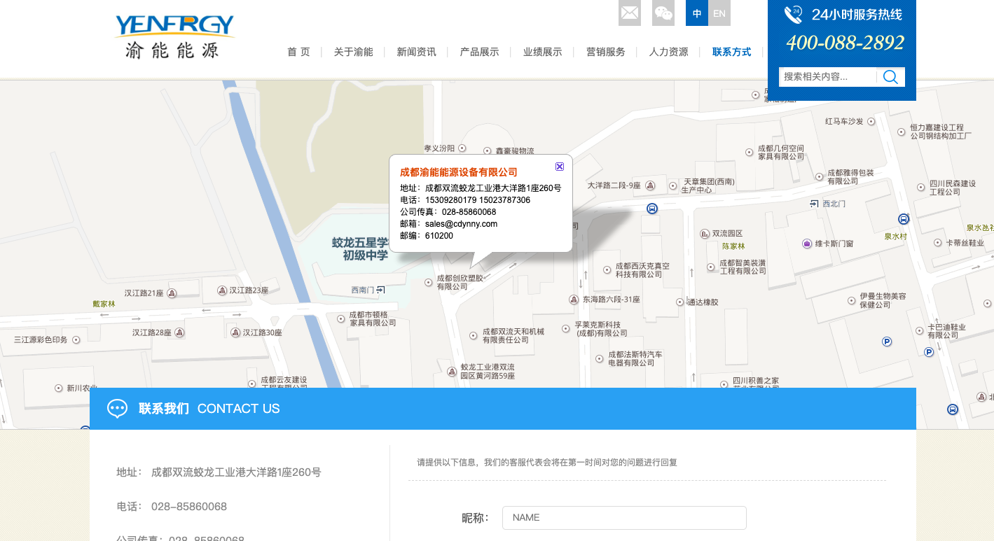
Task: Click the 成都法斯特汽车电器有限公司 marker
Action: tap(600, 358)
